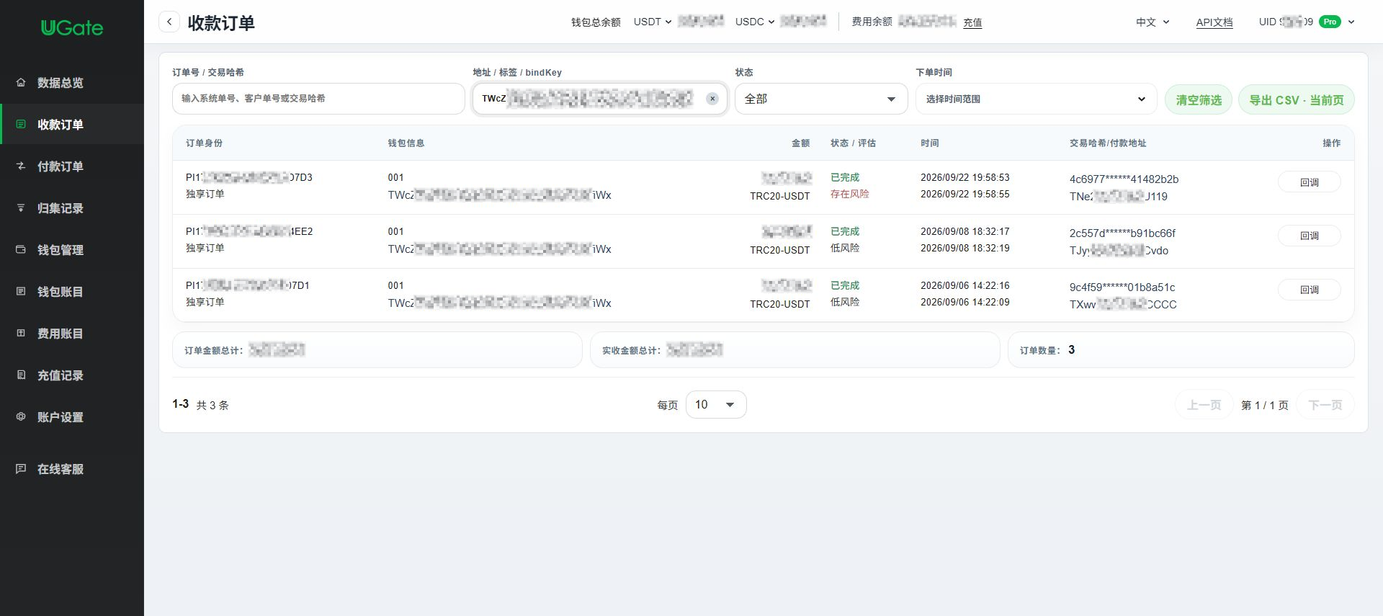
Task: Click the 清空筛选 button
Action: 1199,99
